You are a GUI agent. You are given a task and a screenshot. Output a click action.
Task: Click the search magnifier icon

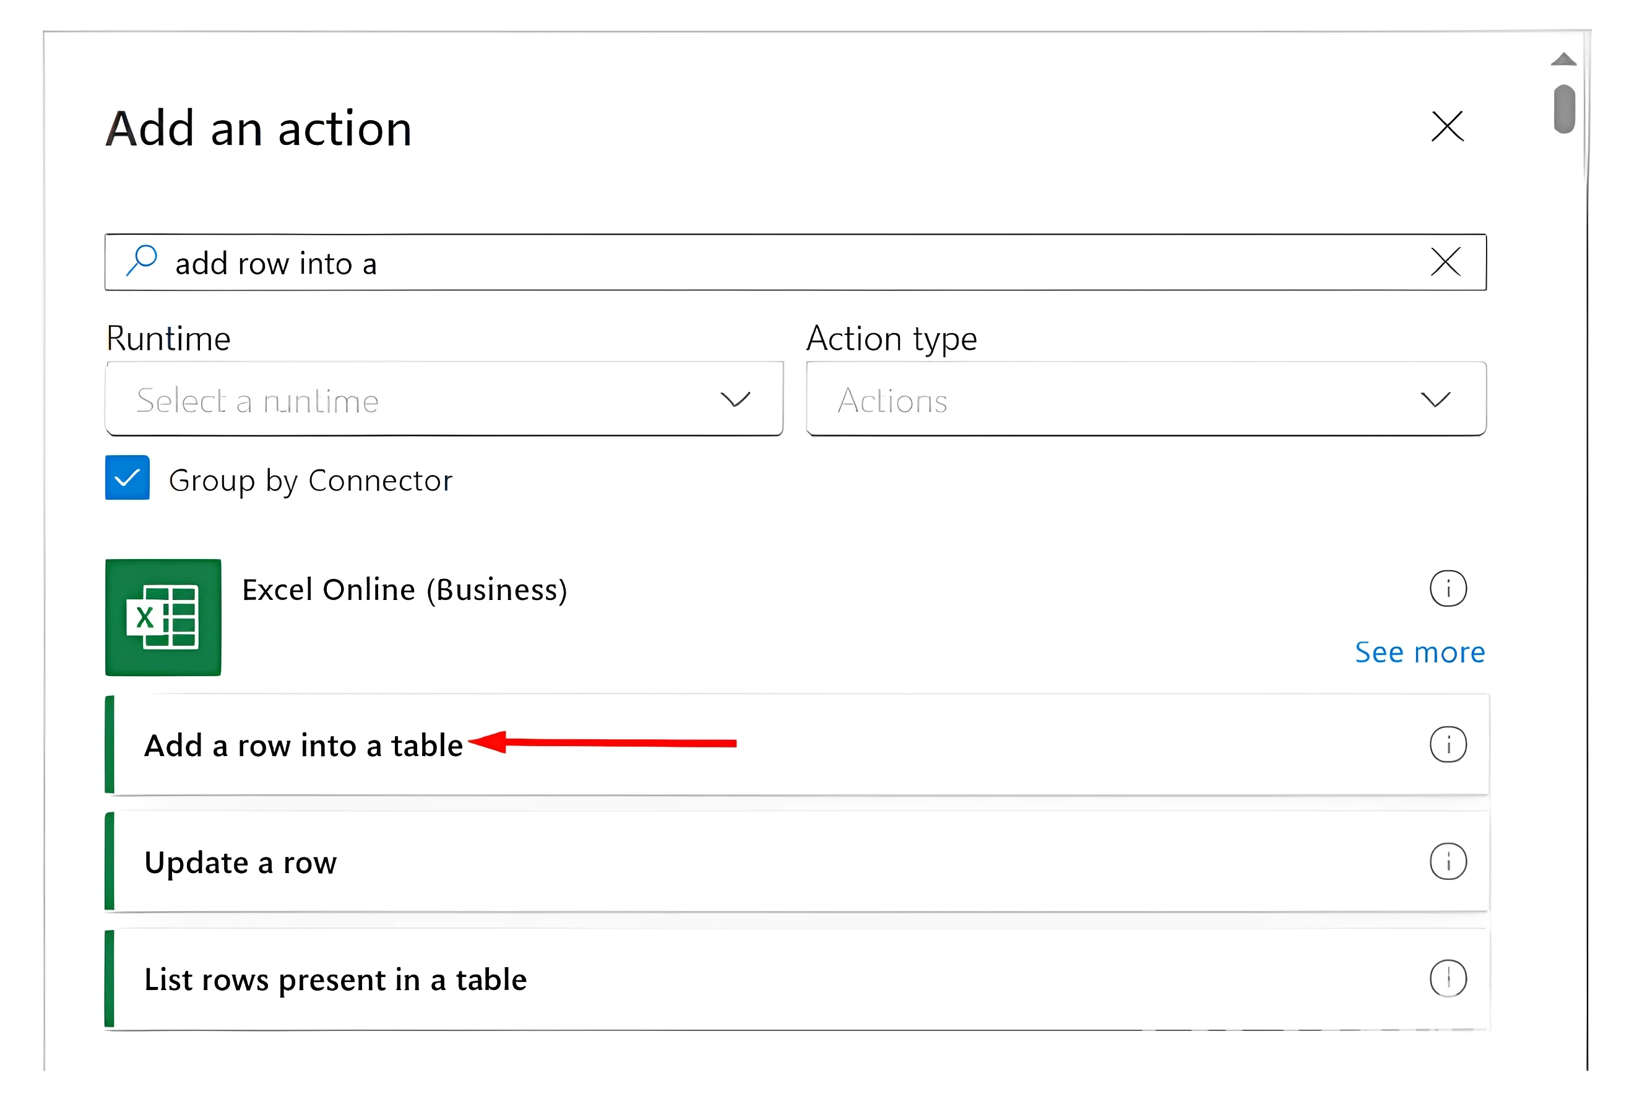(142, 261)
